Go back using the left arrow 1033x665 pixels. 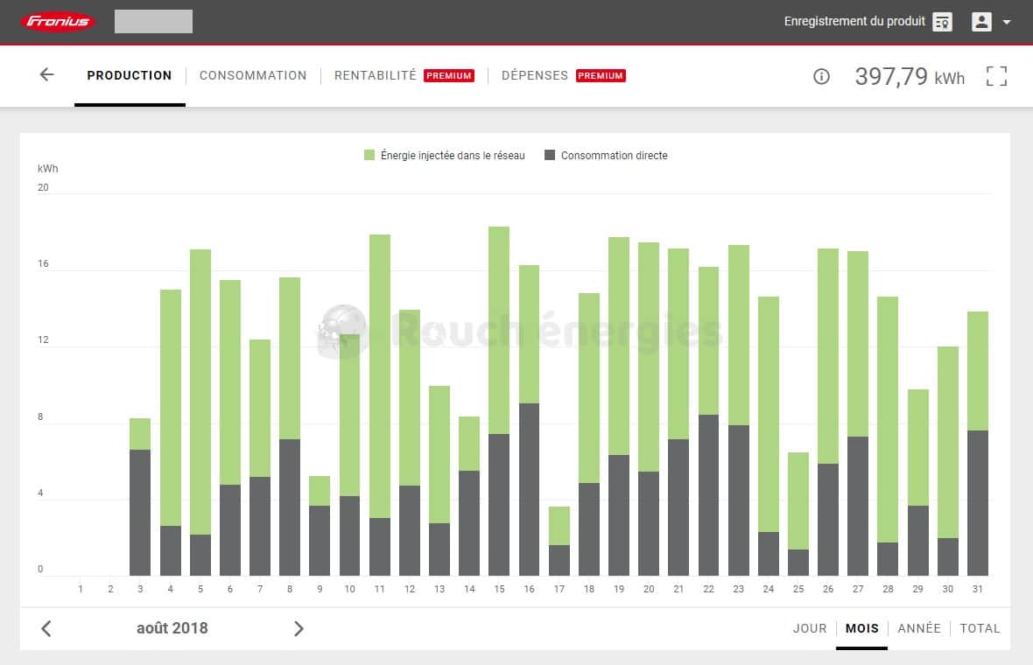tap(46, 75)
